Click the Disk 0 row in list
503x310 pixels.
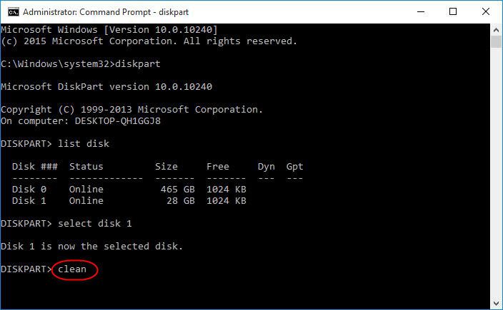129,189
